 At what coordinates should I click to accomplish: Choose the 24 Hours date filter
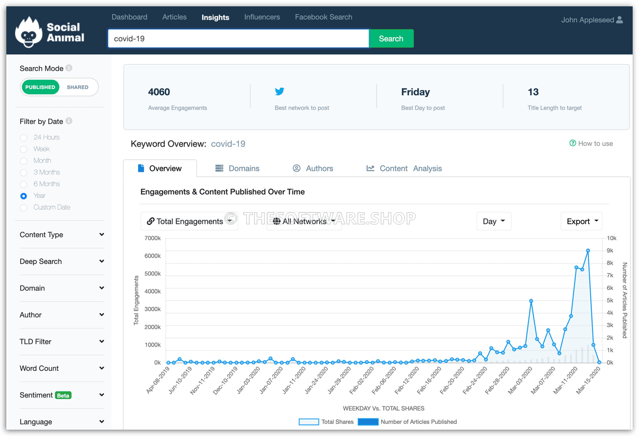pos(23,138)
